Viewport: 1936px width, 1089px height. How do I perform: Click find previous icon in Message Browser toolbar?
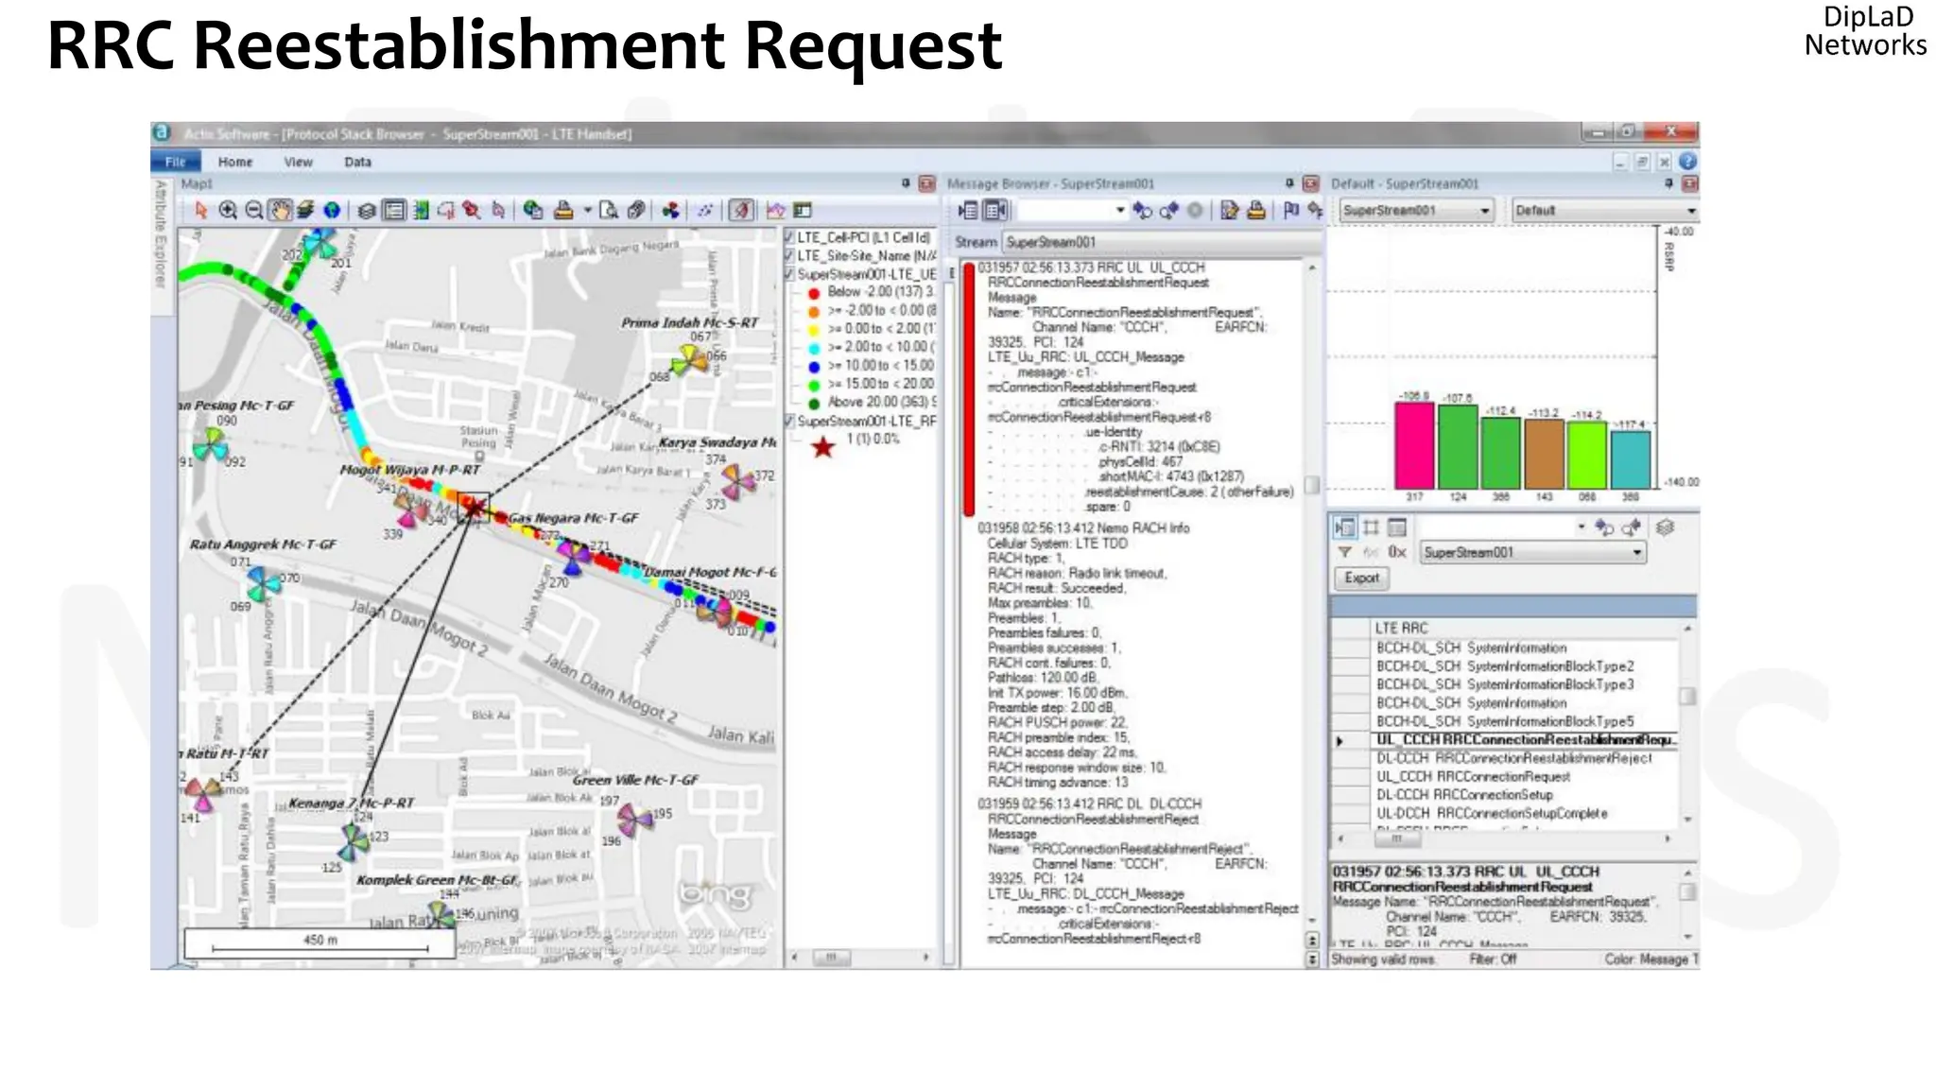(1169, 210)
